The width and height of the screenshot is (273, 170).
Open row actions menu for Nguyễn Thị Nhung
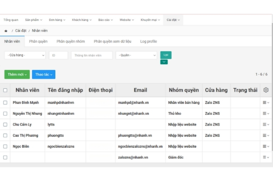click(x=266, y=114)
